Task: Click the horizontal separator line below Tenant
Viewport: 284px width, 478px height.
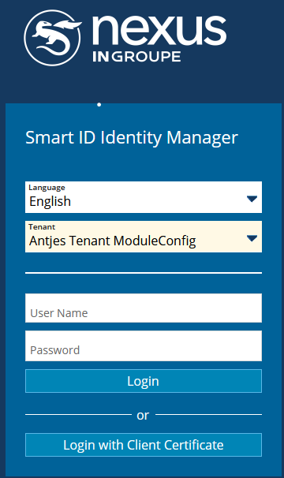Action: 144,273
